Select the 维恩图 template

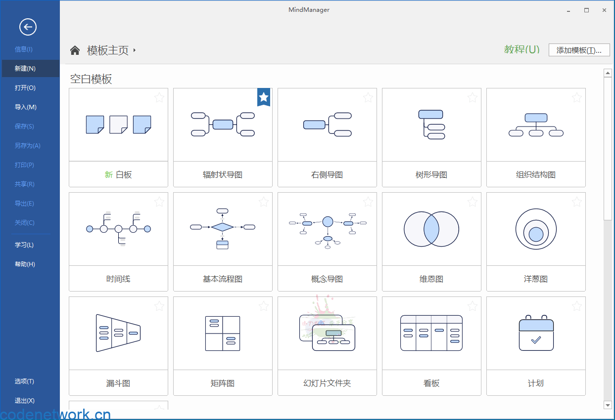pyautogui.click(x=431, y=229)
